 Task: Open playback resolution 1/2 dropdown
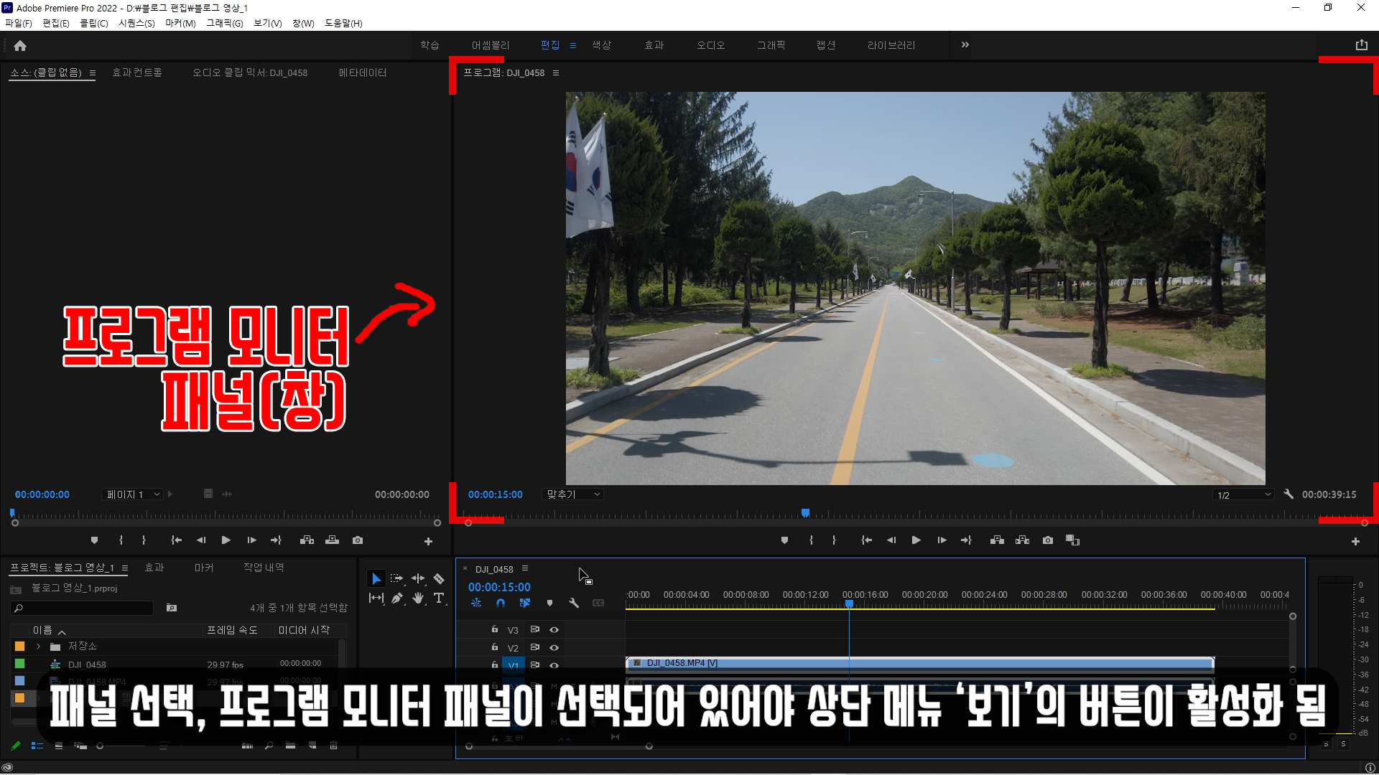point(1244,495)
